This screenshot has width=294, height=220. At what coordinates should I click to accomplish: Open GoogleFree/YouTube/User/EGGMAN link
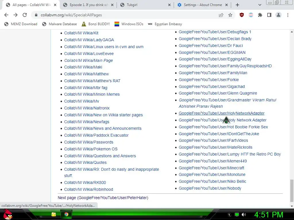pos(212,53)
